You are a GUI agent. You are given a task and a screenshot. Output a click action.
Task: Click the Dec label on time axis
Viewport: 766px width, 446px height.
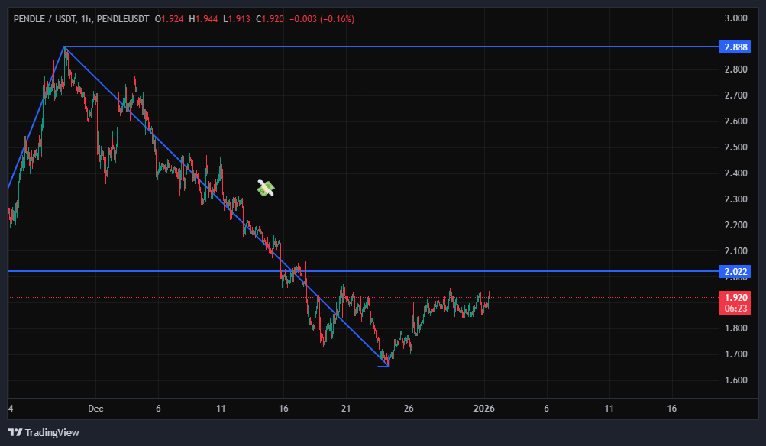(x=95, y=408)
